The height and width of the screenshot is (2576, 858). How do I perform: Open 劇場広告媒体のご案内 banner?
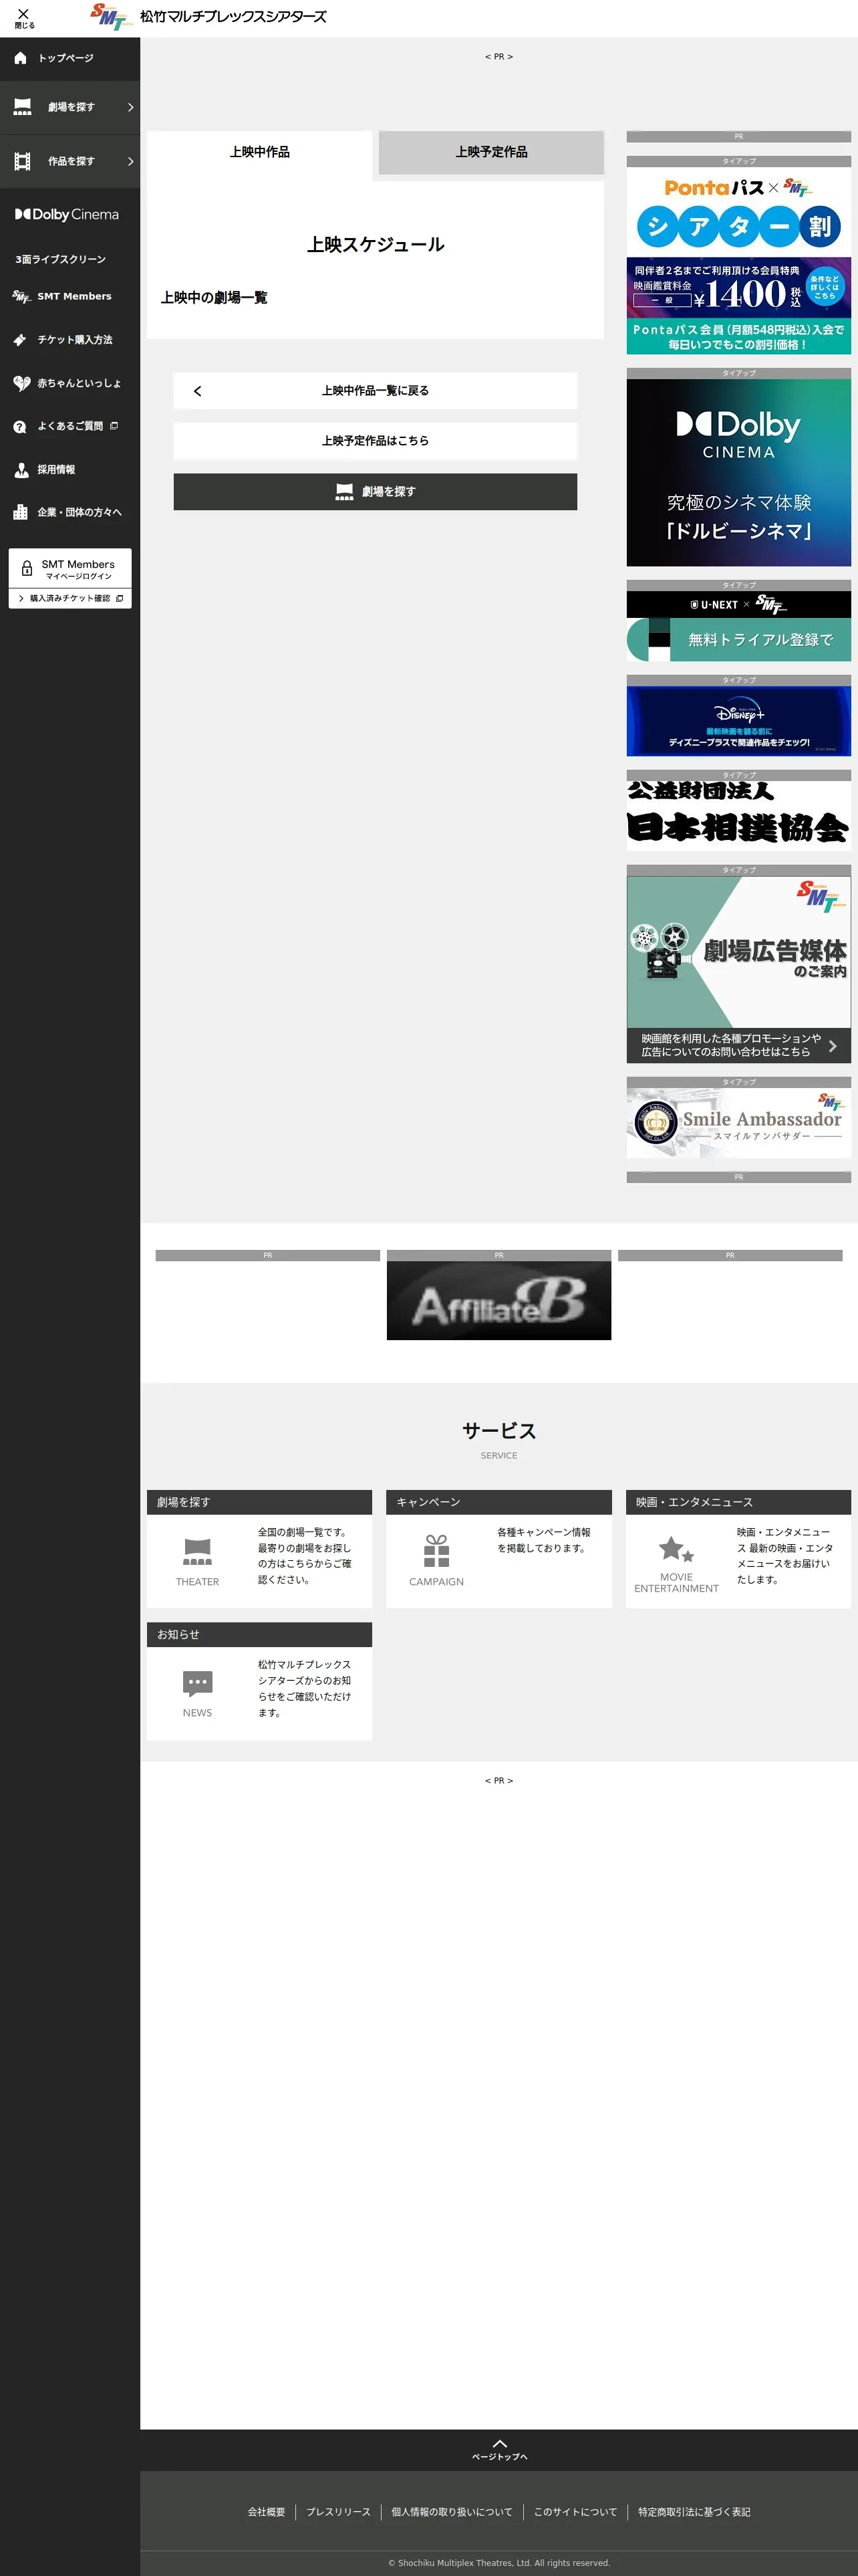pyautogui.click(x=739, y=969)
